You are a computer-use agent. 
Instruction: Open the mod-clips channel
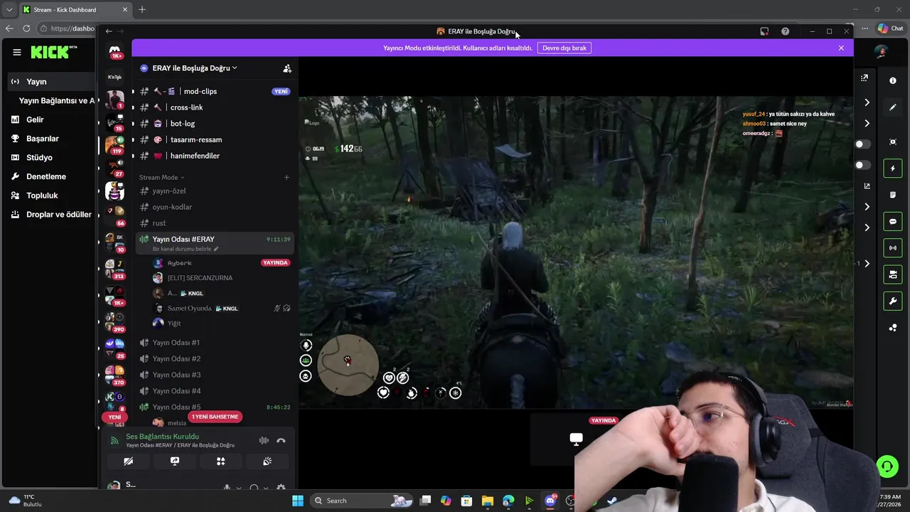point(214,91)
